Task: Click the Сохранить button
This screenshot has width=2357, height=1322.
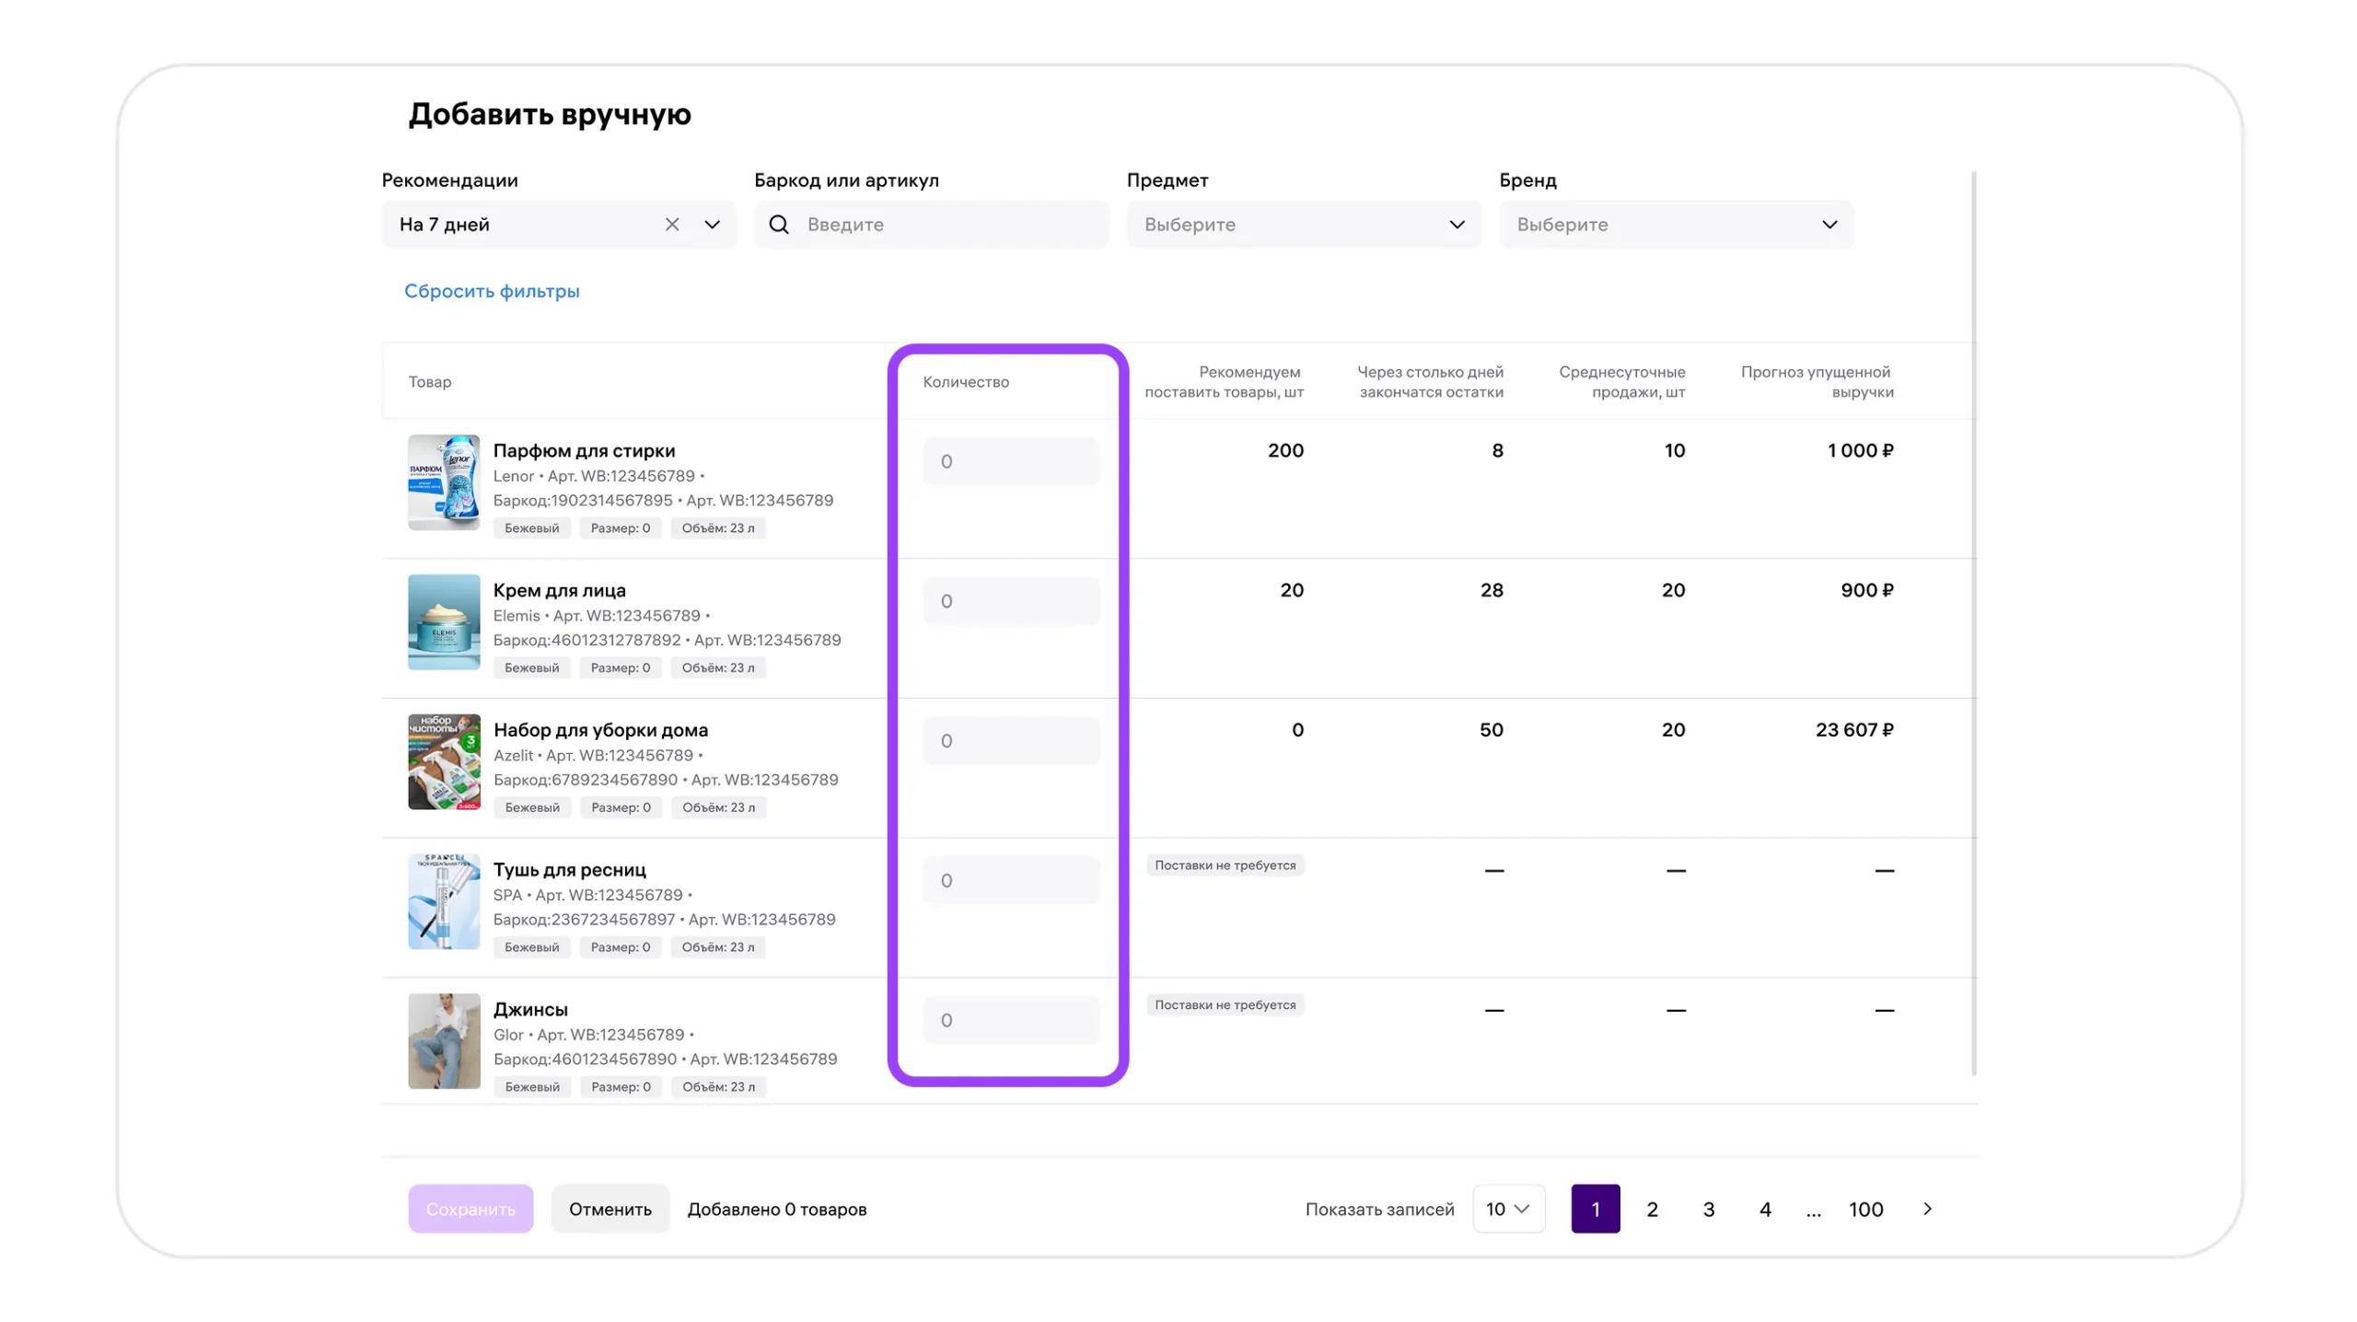Action: (x=470, y=1210)
